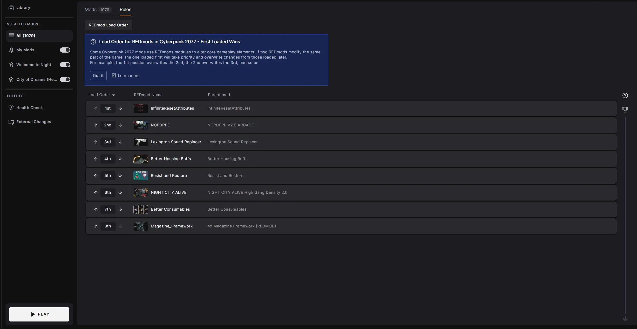Launch the game with PLAY button

[39, 314]
